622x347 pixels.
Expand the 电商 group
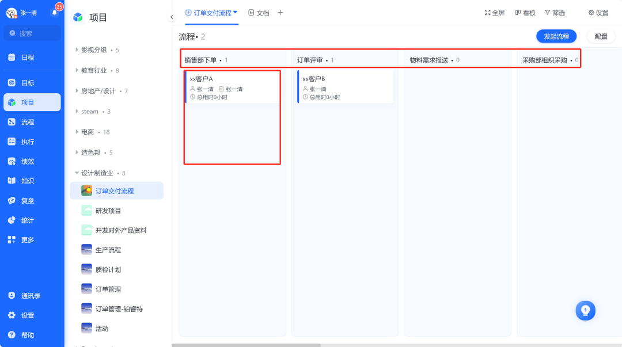pos(77,132)
